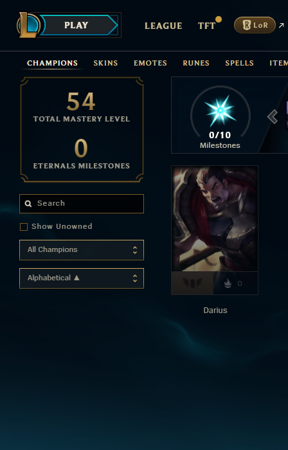This screenshot has height=450, width=288.
Task: Click Darius's mastery crest icon
Action: pos(192,283)
